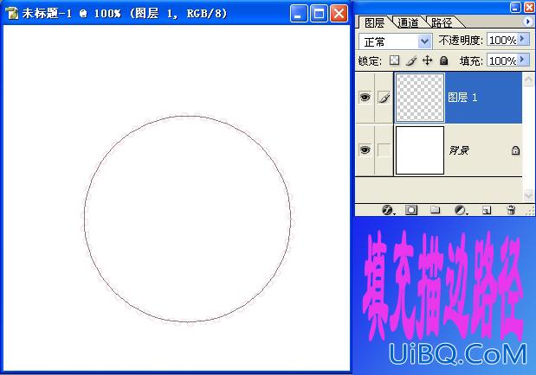Click the 不透明度 100% value field
The image size is (536, 375).
(502, 40)
